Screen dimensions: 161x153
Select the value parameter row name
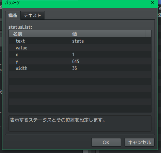(x=21, y=48)
